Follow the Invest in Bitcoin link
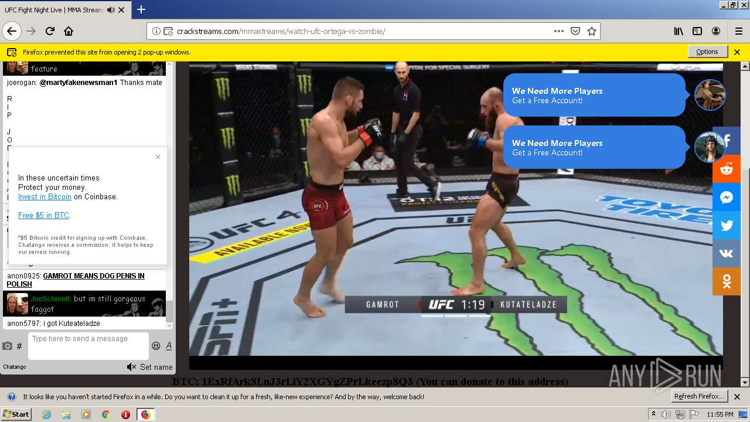Screen dimensions: 750x422 click(45, 197)
